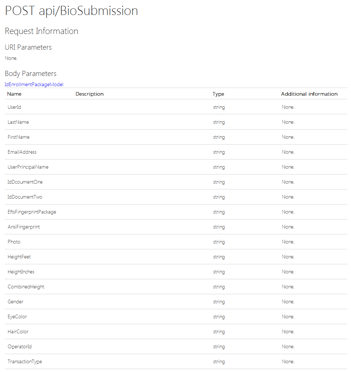Click the Type column header

(218, 94)
